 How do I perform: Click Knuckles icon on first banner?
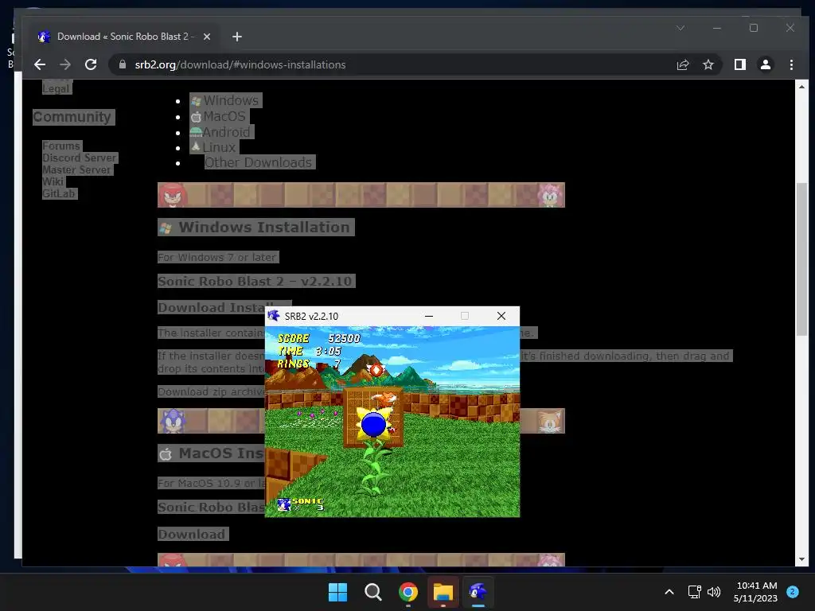[x=172, y=195]
